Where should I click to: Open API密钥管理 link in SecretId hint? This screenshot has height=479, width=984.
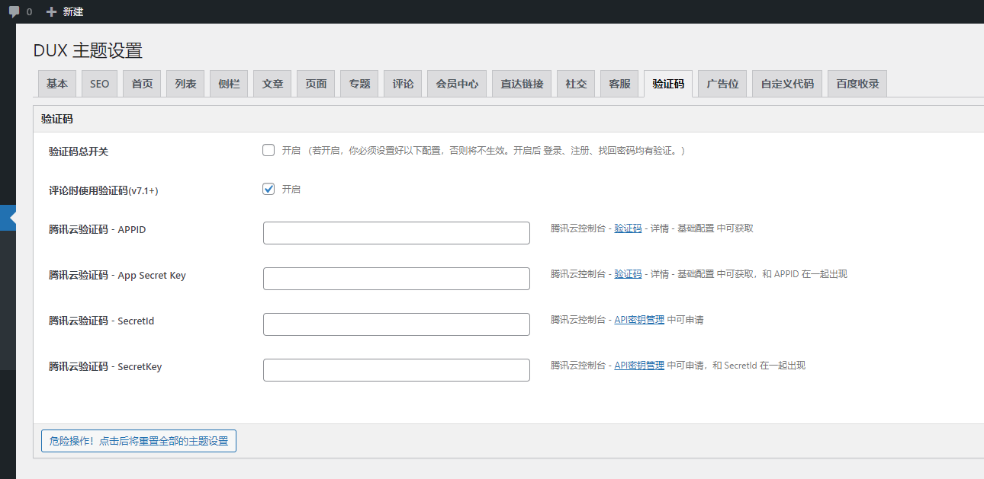coord(640,320)
